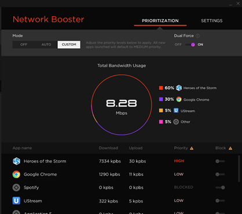242x214 pixels.
Task: Click the Block column header
Action: [221, 148]
